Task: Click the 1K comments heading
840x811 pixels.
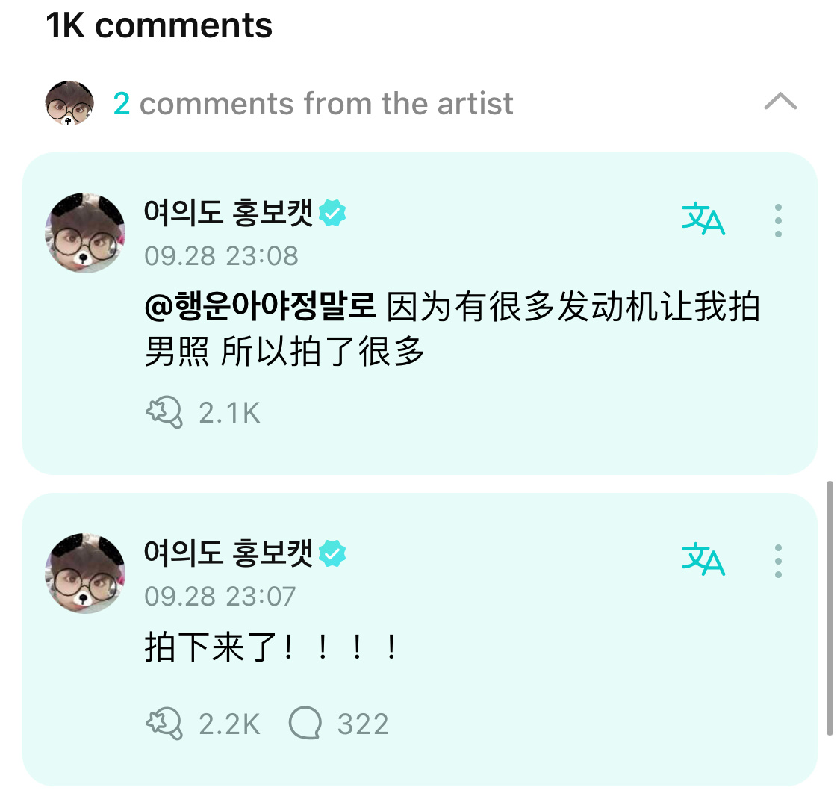Action: click(159, 25)
